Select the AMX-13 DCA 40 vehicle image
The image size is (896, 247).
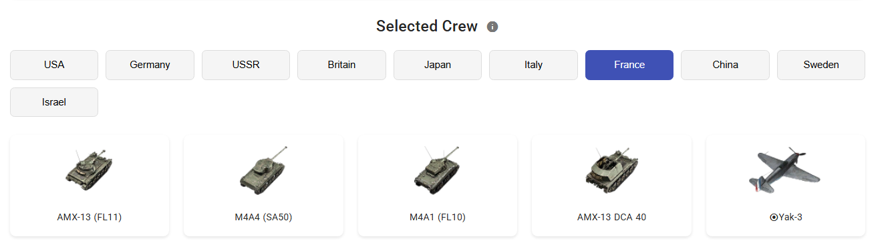611,168
